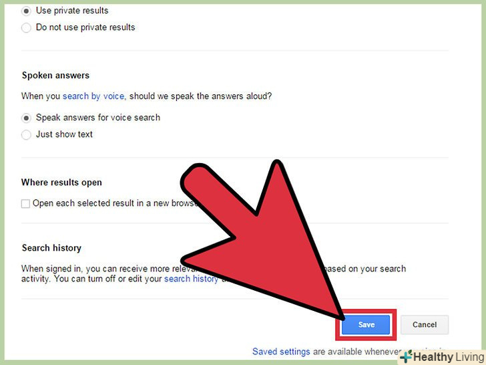This screenshot has width=486, height=365.
Task: Select the Use private results radio button
Action: [26, 11]
